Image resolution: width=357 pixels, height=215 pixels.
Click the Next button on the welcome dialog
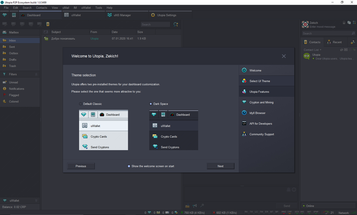click(220, 166)
